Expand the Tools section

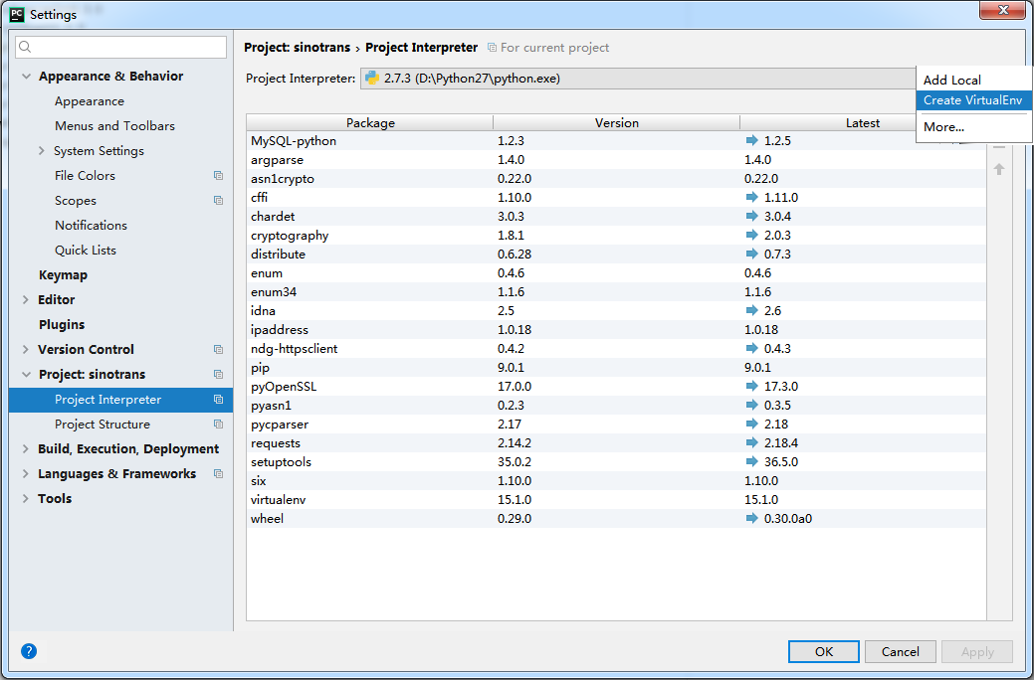pyautogui.click(x=26, y=499)
